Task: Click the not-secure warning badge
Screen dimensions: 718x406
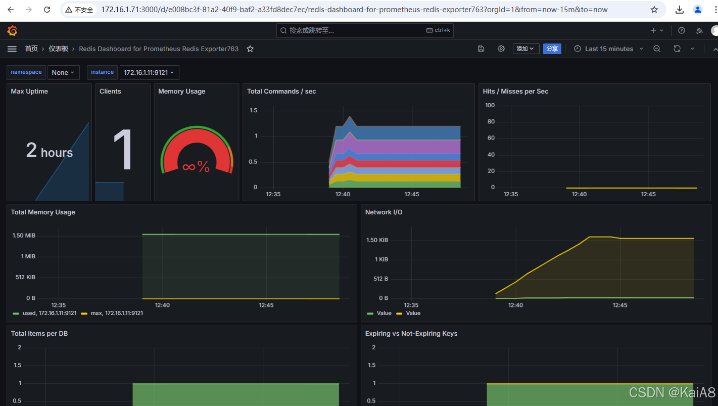Action: (x=79, y=10)
